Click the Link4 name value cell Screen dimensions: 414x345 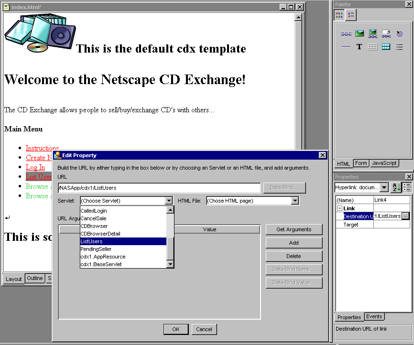392,200
